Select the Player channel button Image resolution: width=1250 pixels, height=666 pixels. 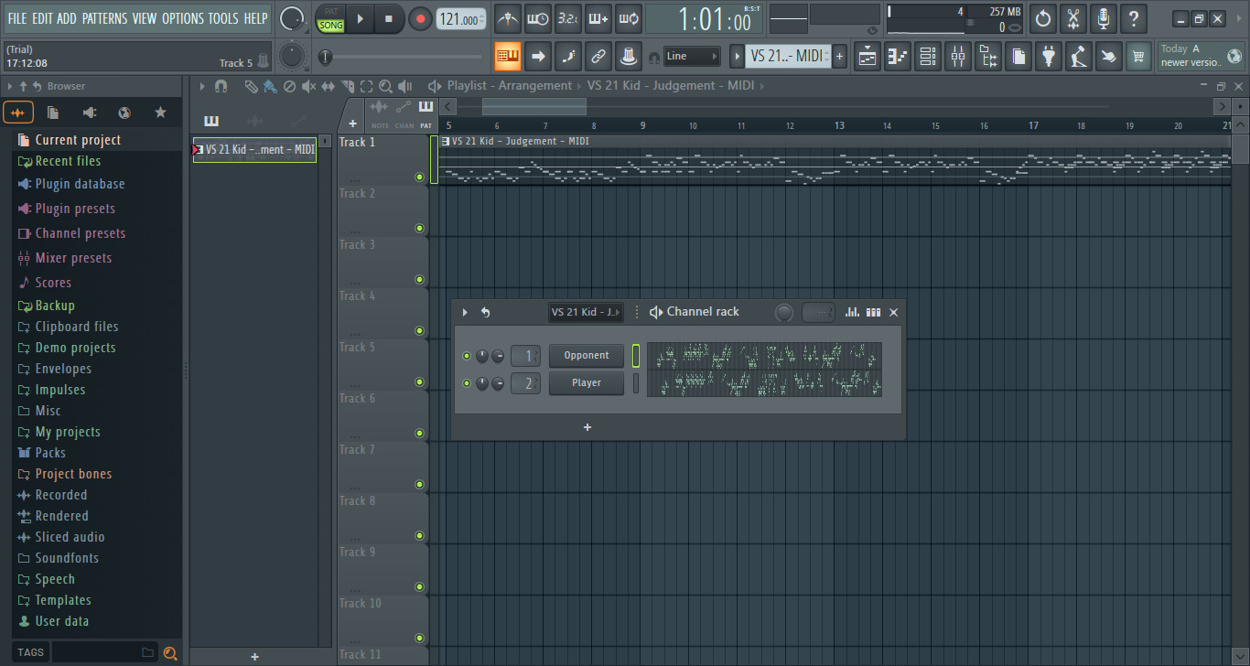tap(586, 382)
